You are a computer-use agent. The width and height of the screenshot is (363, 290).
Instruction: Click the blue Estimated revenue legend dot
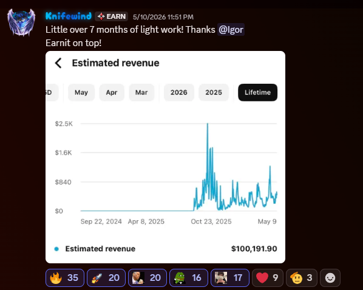pyautogui.click(x=56, y=249)
